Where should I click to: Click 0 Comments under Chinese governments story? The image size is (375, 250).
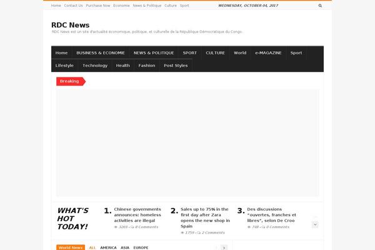tap(147, 227)
